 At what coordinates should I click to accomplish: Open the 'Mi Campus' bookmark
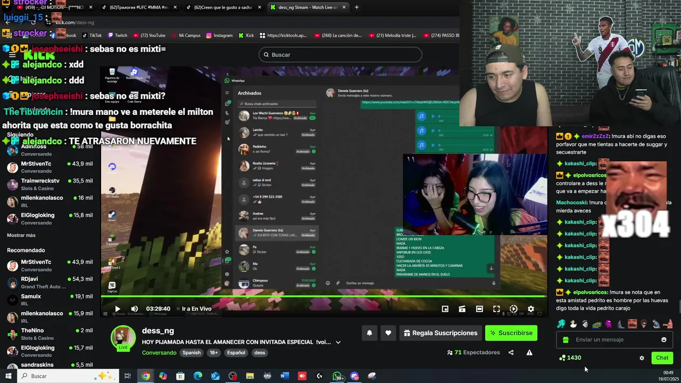pyautogui.click(x=186, y=36)
